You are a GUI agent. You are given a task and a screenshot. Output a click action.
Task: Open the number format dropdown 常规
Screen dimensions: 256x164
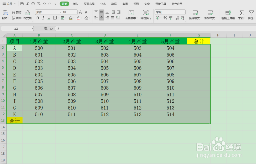point(184,12)
